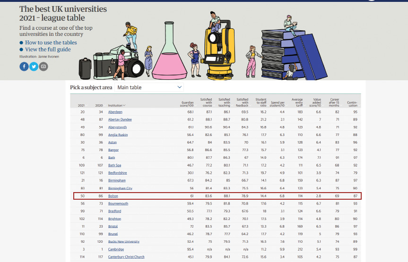This screenshot has width=408, height=262.
Task: Select Bath Spa 2021 rank 109
Action: click(82, 165)
